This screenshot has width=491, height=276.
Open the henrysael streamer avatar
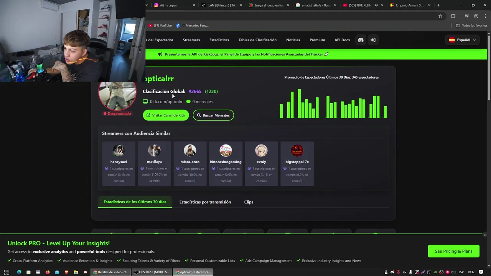119,150
